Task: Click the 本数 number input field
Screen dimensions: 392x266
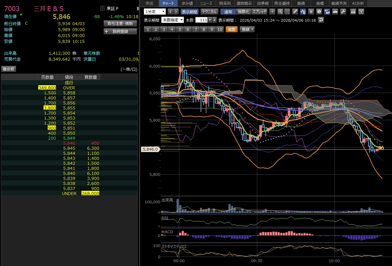Action: coord(201,20)
